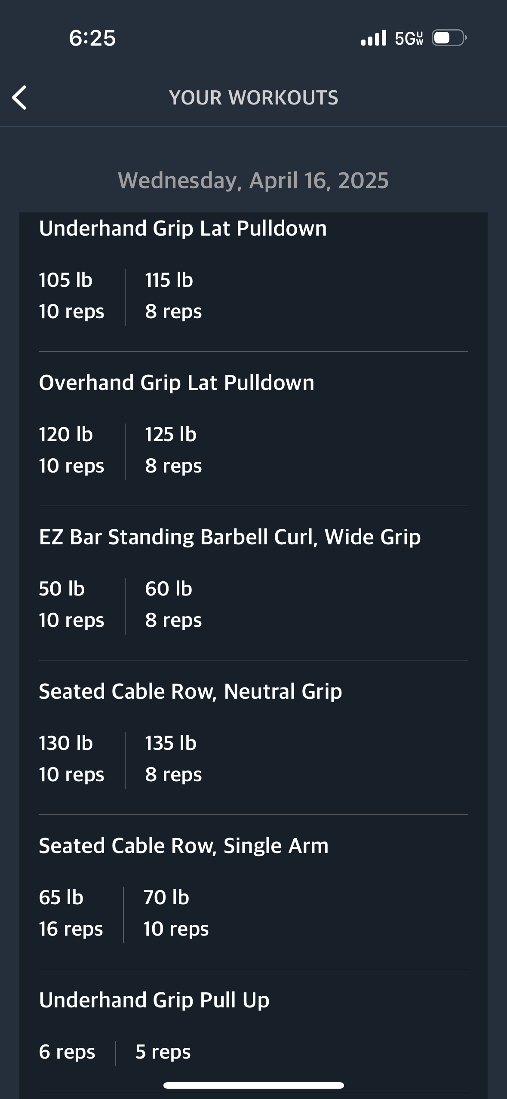Screen dimensions: 507x1099
Task: Tap the battery status icon
Action: click(449, 38)
